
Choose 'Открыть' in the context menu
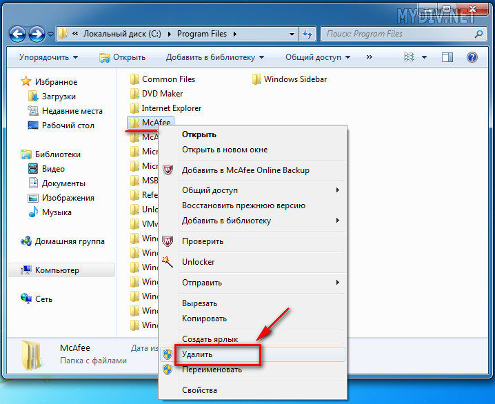pyautogui.click(x=252, y=134)
